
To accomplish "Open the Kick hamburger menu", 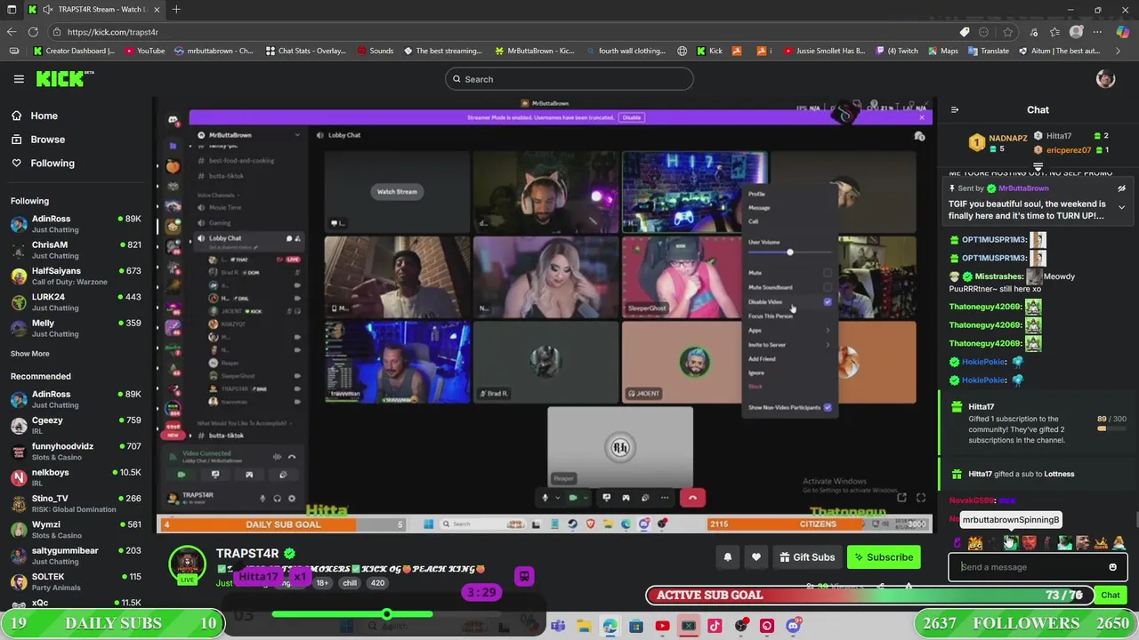I will (19, 79).
